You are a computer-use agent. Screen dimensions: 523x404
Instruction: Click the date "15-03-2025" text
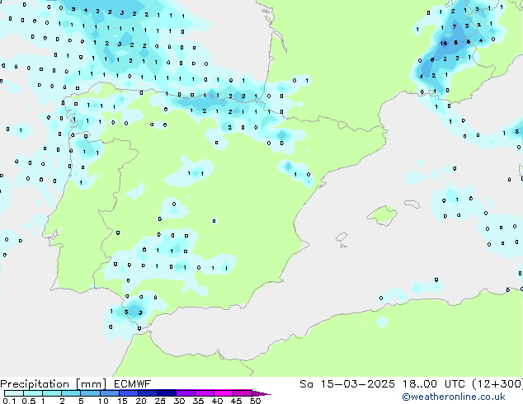358,384
